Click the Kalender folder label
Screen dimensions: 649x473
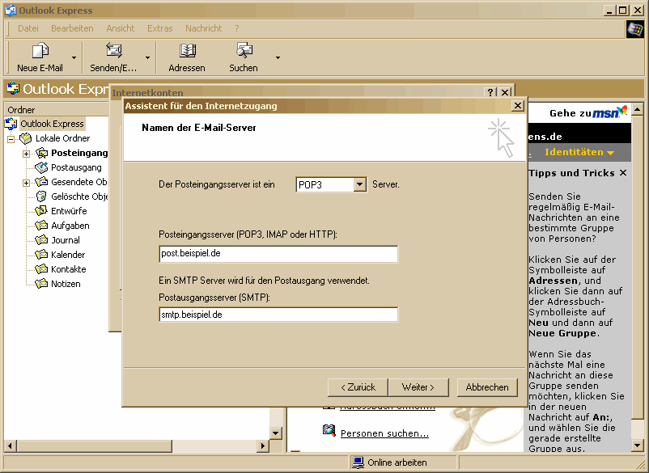click(68, 255)
